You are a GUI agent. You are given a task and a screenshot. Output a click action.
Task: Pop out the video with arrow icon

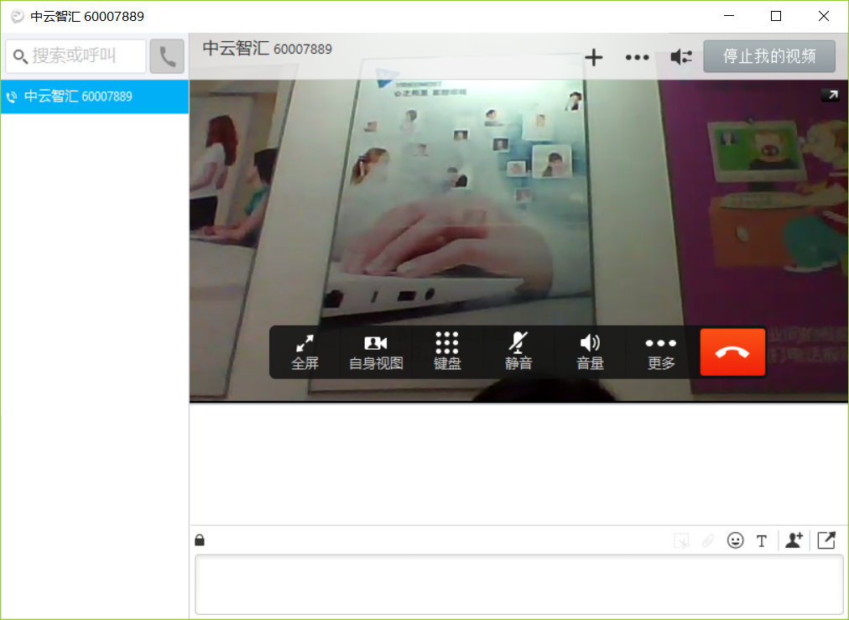[830, 96]
